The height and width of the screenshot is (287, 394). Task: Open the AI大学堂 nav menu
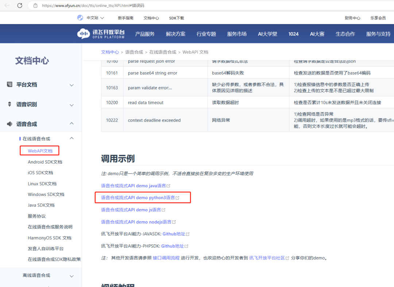[268, 34]
